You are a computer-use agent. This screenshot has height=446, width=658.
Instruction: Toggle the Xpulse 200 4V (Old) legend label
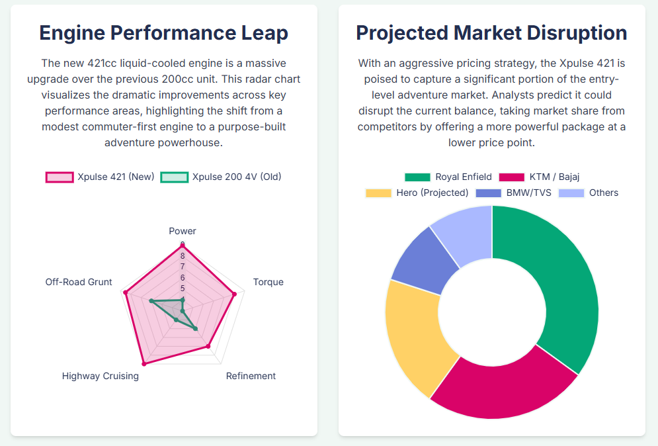point(237,177)
